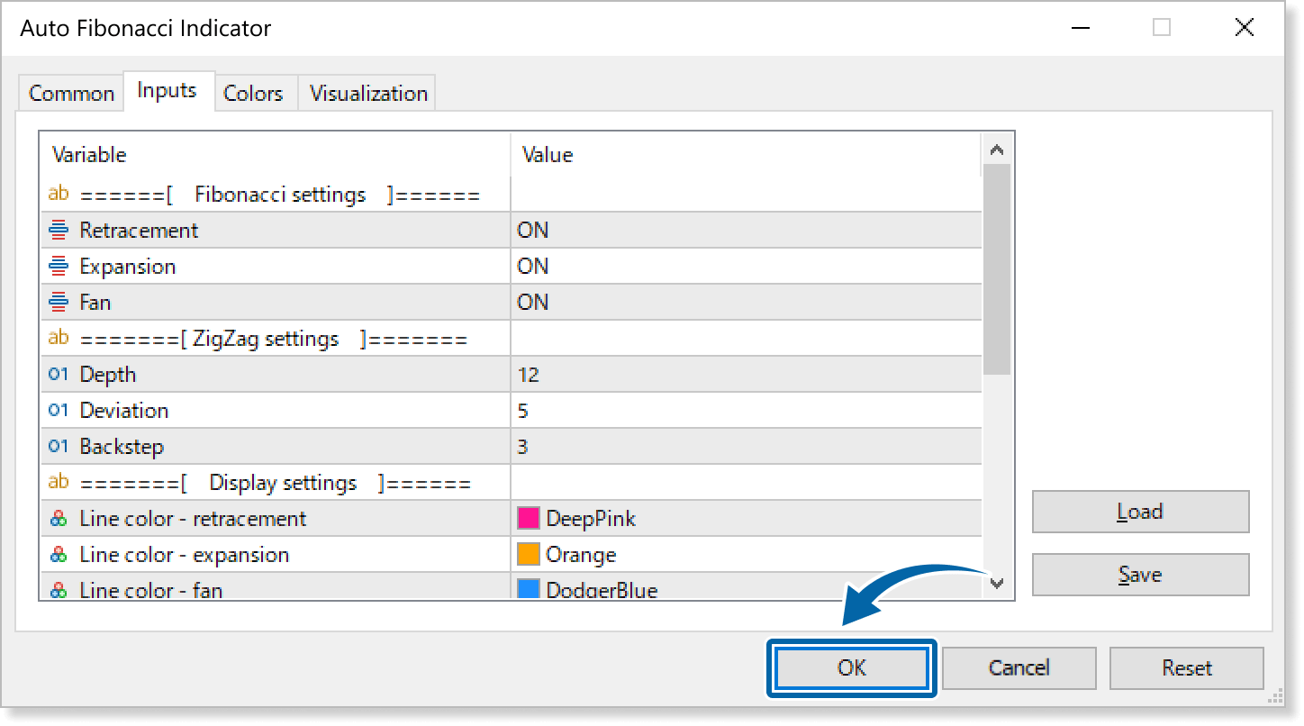Click the vertical scrollbar thumb

[x=996, y=269]
